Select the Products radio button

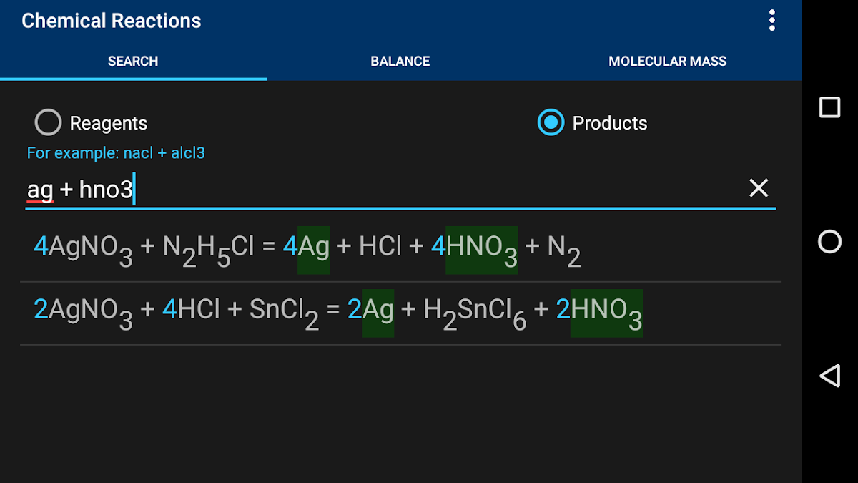tap(551, 123)
